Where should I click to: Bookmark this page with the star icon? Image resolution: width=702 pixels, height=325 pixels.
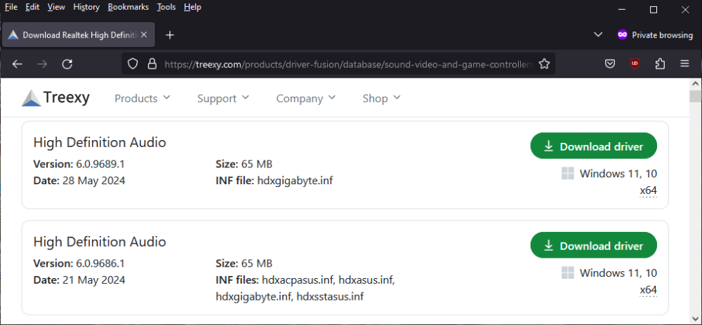click(544, 64)
